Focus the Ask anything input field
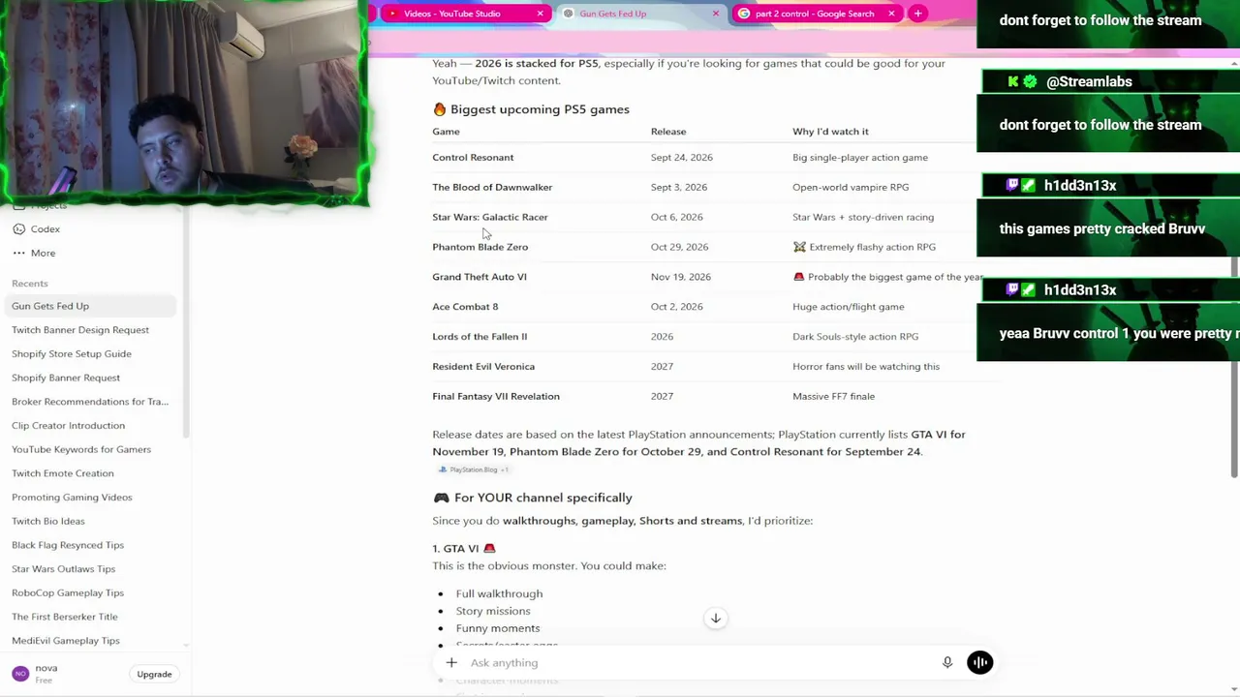 pos(697,663)
